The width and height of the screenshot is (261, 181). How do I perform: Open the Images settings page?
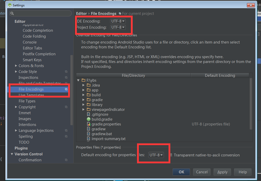(25, 119)
